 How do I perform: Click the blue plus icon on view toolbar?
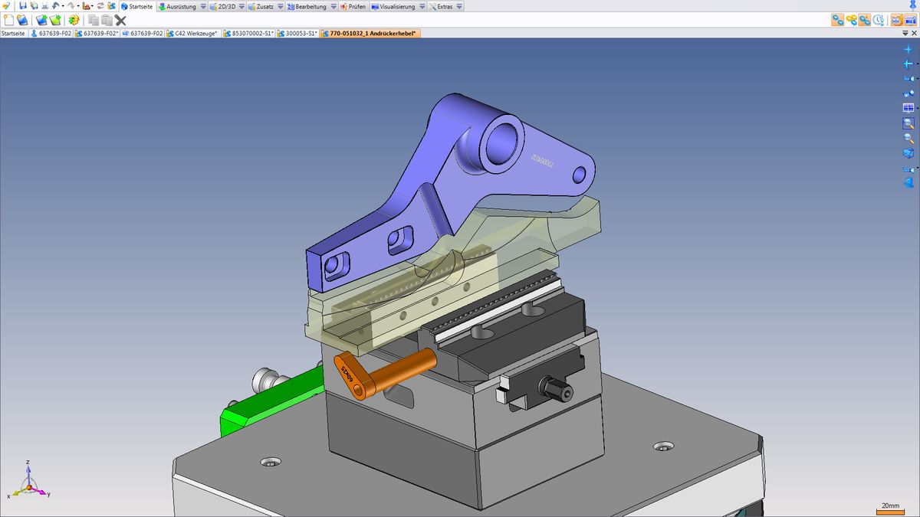[x=909, y=49]
